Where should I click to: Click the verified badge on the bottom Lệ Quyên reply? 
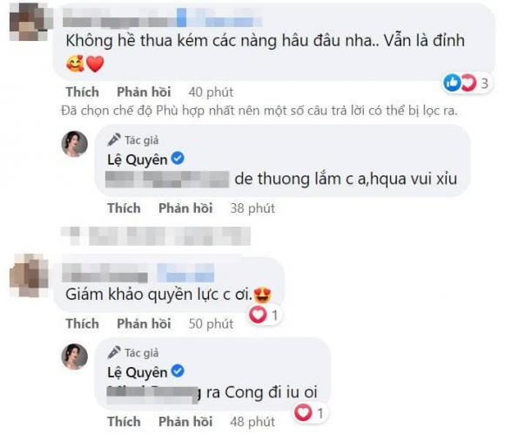pyautogui.click(x=178, y=371)
